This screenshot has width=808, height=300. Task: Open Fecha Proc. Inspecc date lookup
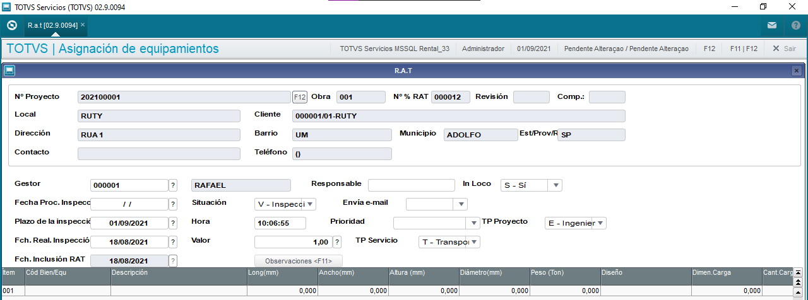(x=173, y=204)
